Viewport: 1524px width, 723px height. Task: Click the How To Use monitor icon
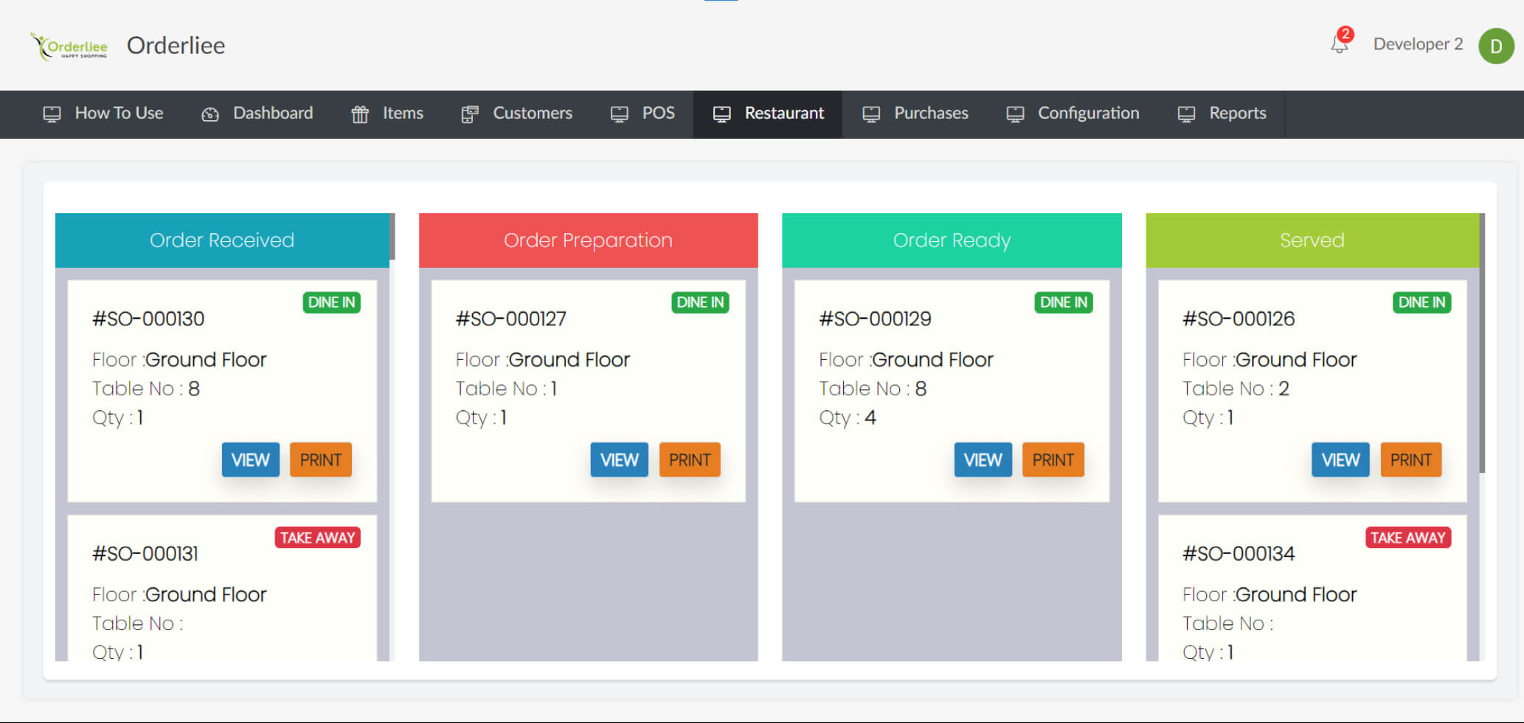(x=52, y=114)
